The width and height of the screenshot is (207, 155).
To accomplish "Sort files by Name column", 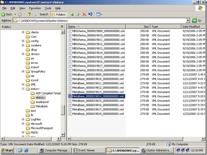I will pyautogui.click(x=96, y=27).
